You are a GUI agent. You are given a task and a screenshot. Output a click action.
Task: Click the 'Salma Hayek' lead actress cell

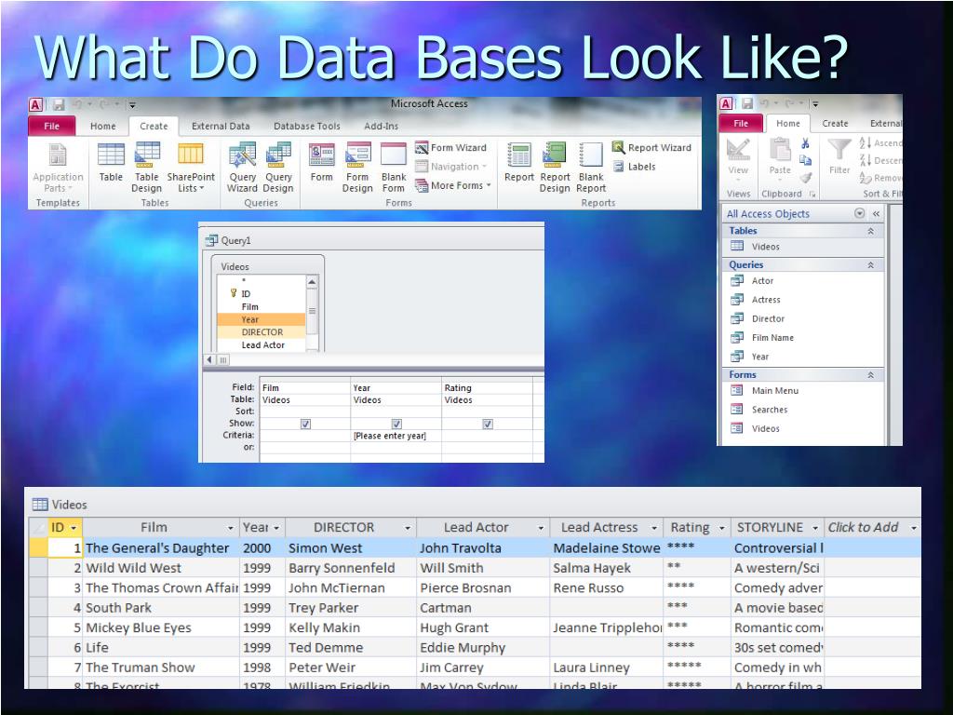(x=606, y=568)
